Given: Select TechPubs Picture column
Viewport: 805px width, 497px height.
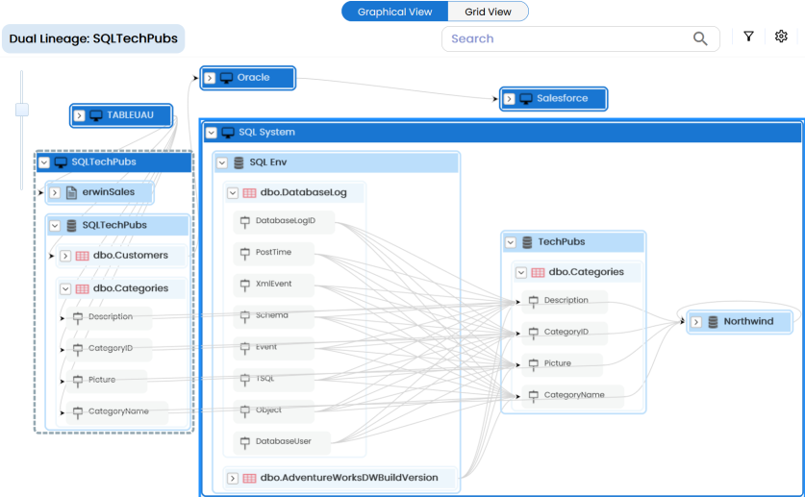Looking at the screenshot, I should tap(563, 363).
